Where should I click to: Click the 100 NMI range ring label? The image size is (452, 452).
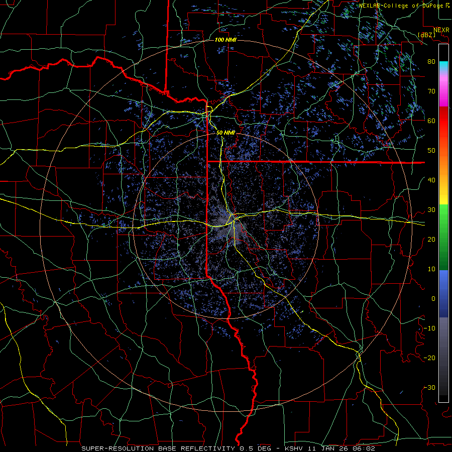click(225, 40)
